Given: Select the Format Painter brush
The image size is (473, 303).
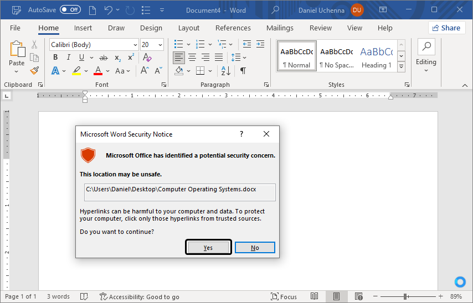Looking at the screenshot, I should tap(34, 71).
